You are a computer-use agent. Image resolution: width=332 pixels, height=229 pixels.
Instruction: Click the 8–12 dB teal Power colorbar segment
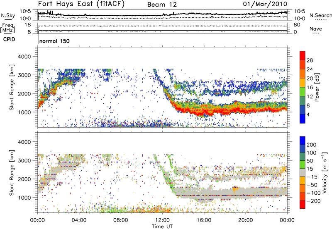click(x=303, y=101)
